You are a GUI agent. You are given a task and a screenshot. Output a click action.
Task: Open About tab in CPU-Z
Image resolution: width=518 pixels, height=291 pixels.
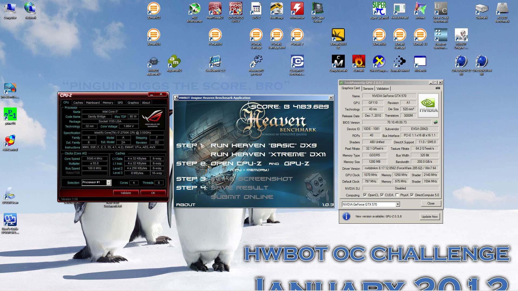coord(146,103)
